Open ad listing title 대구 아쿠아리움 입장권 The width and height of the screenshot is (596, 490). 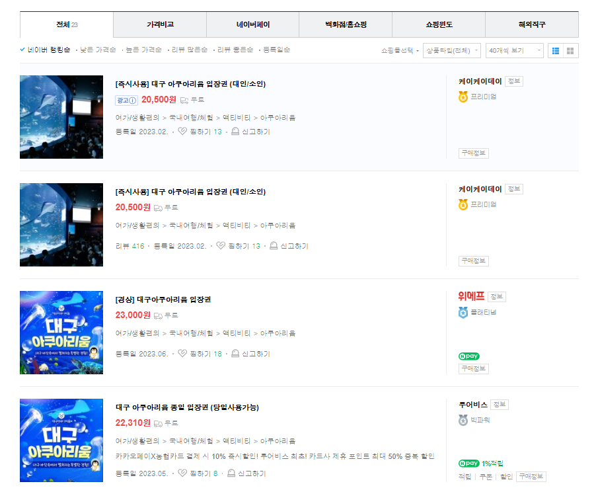(190, 84)
